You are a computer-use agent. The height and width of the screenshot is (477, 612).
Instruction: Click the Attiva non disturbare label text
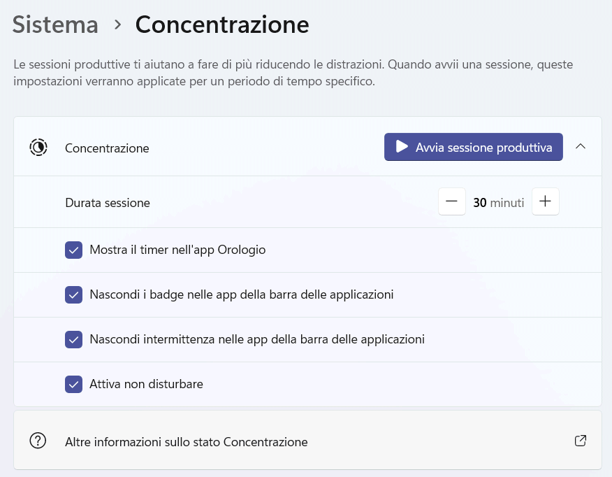pyautogui.click(x=146, y=384)
